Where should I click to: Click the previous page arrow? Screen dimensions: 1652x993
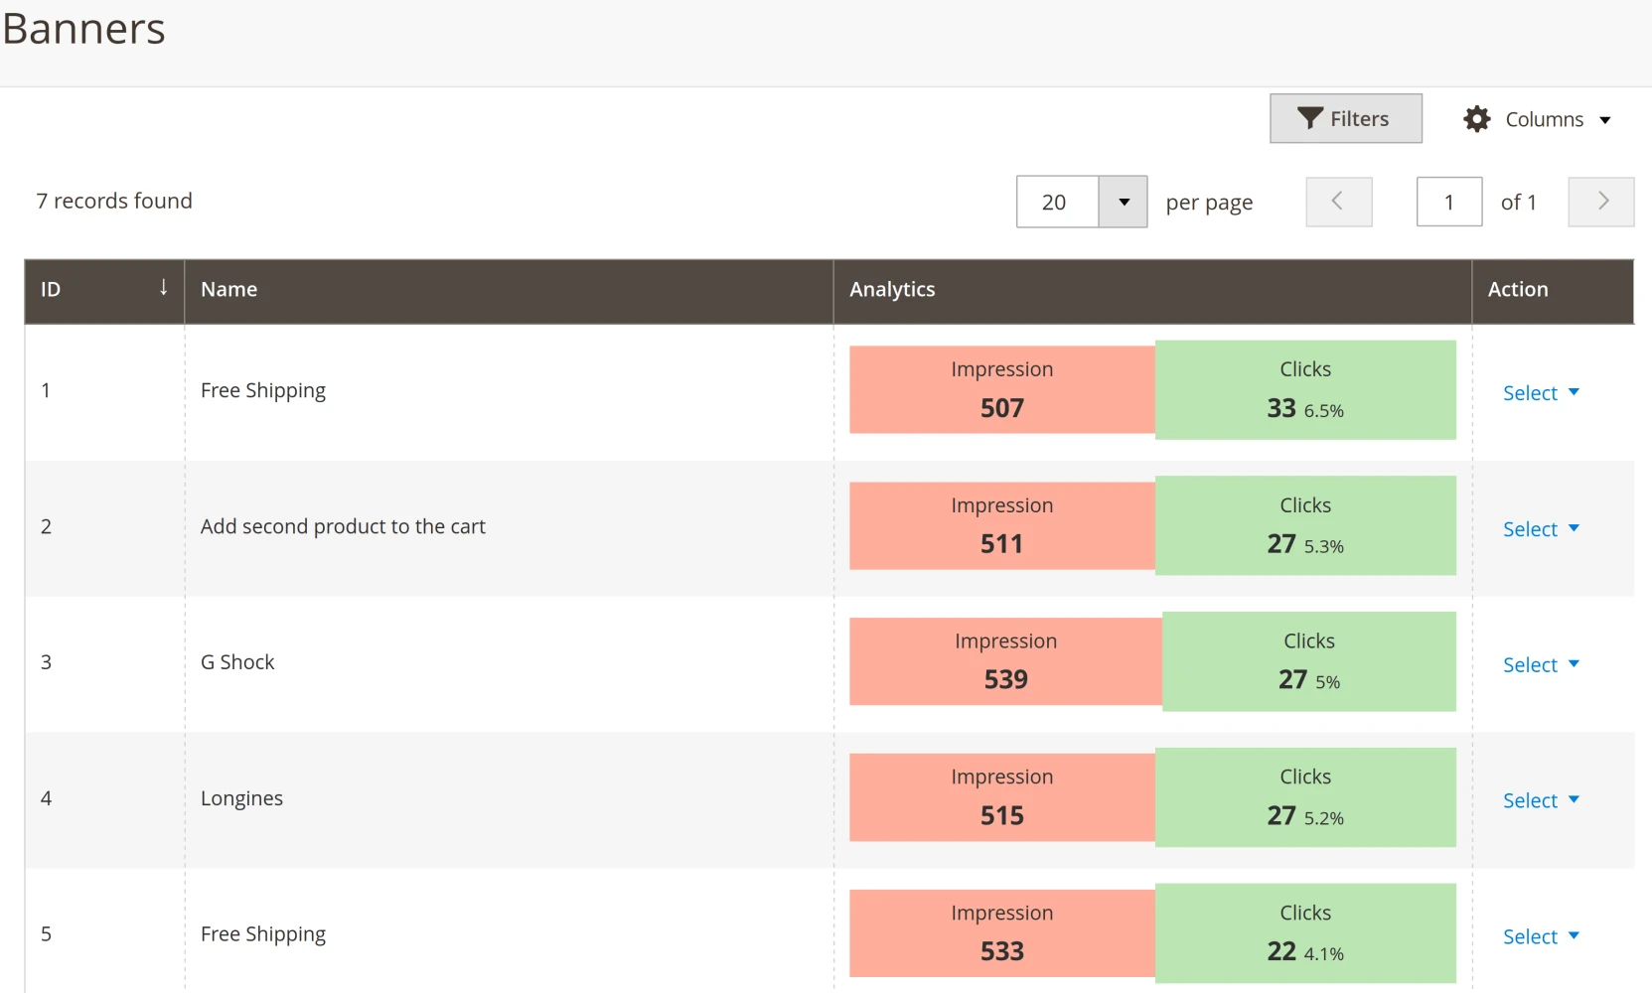click(1338, 202)
